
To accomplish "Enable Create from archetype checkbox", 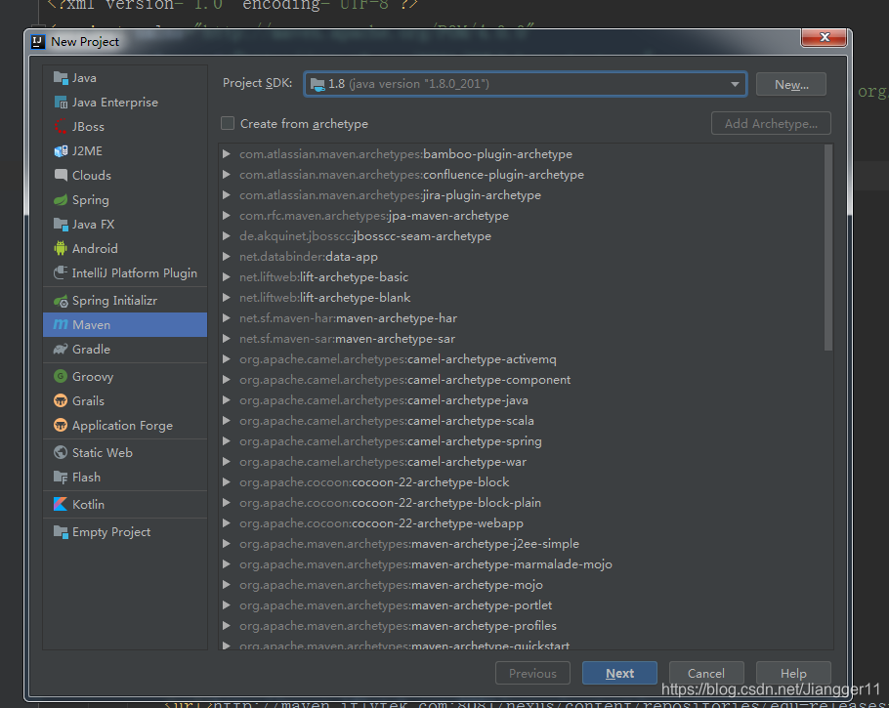I will [x=228, y=123].
